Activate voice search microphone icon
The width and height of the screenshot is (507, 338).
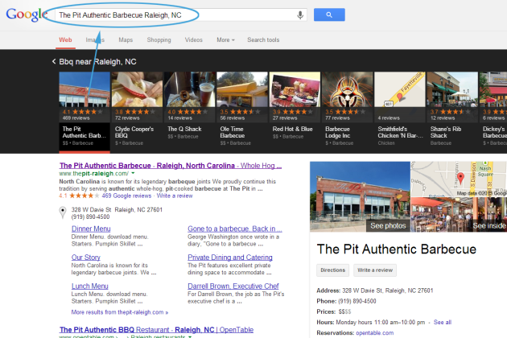coord(300,14)
